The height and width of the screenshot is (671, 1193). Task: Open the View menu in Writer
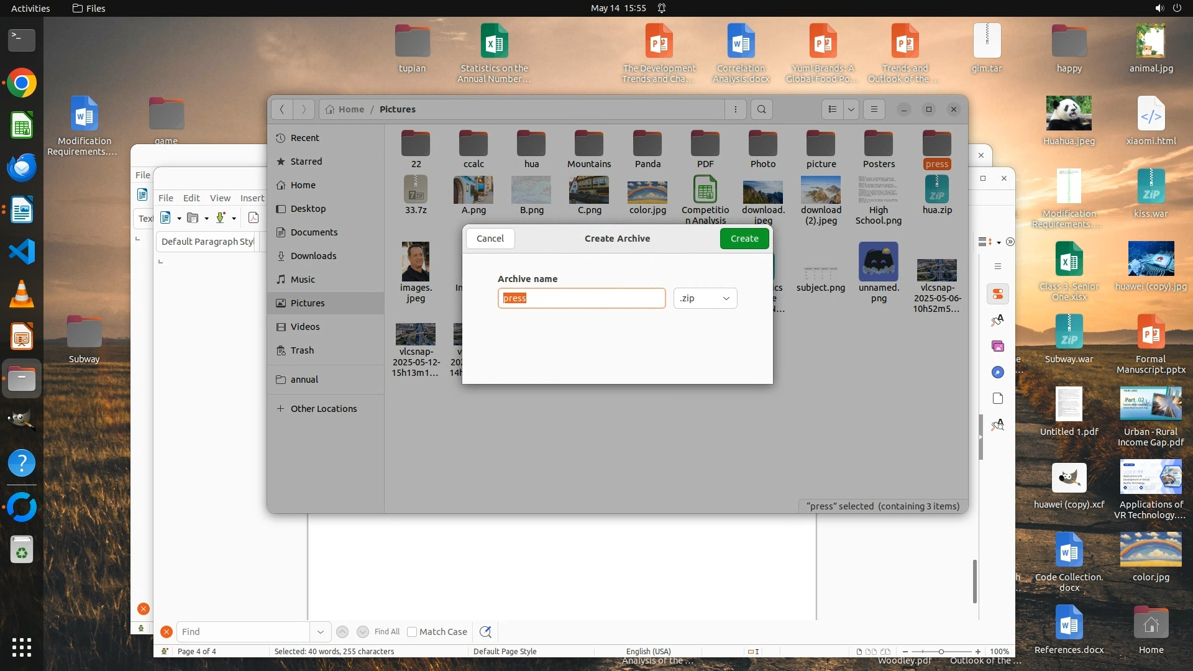tap(220, 198)
